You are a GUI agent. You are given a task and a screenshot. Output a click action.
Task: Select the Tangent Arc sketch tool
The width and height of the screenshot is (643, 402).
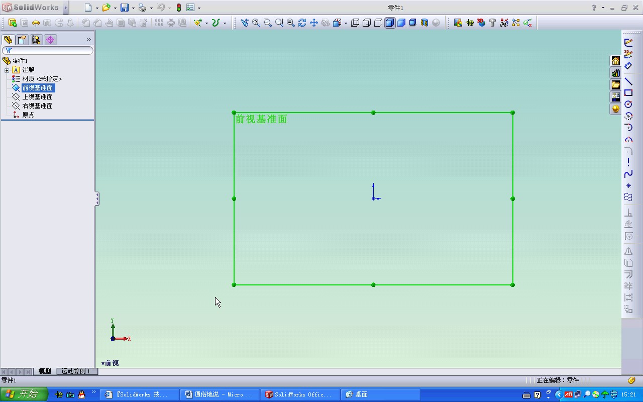[628, 128]
